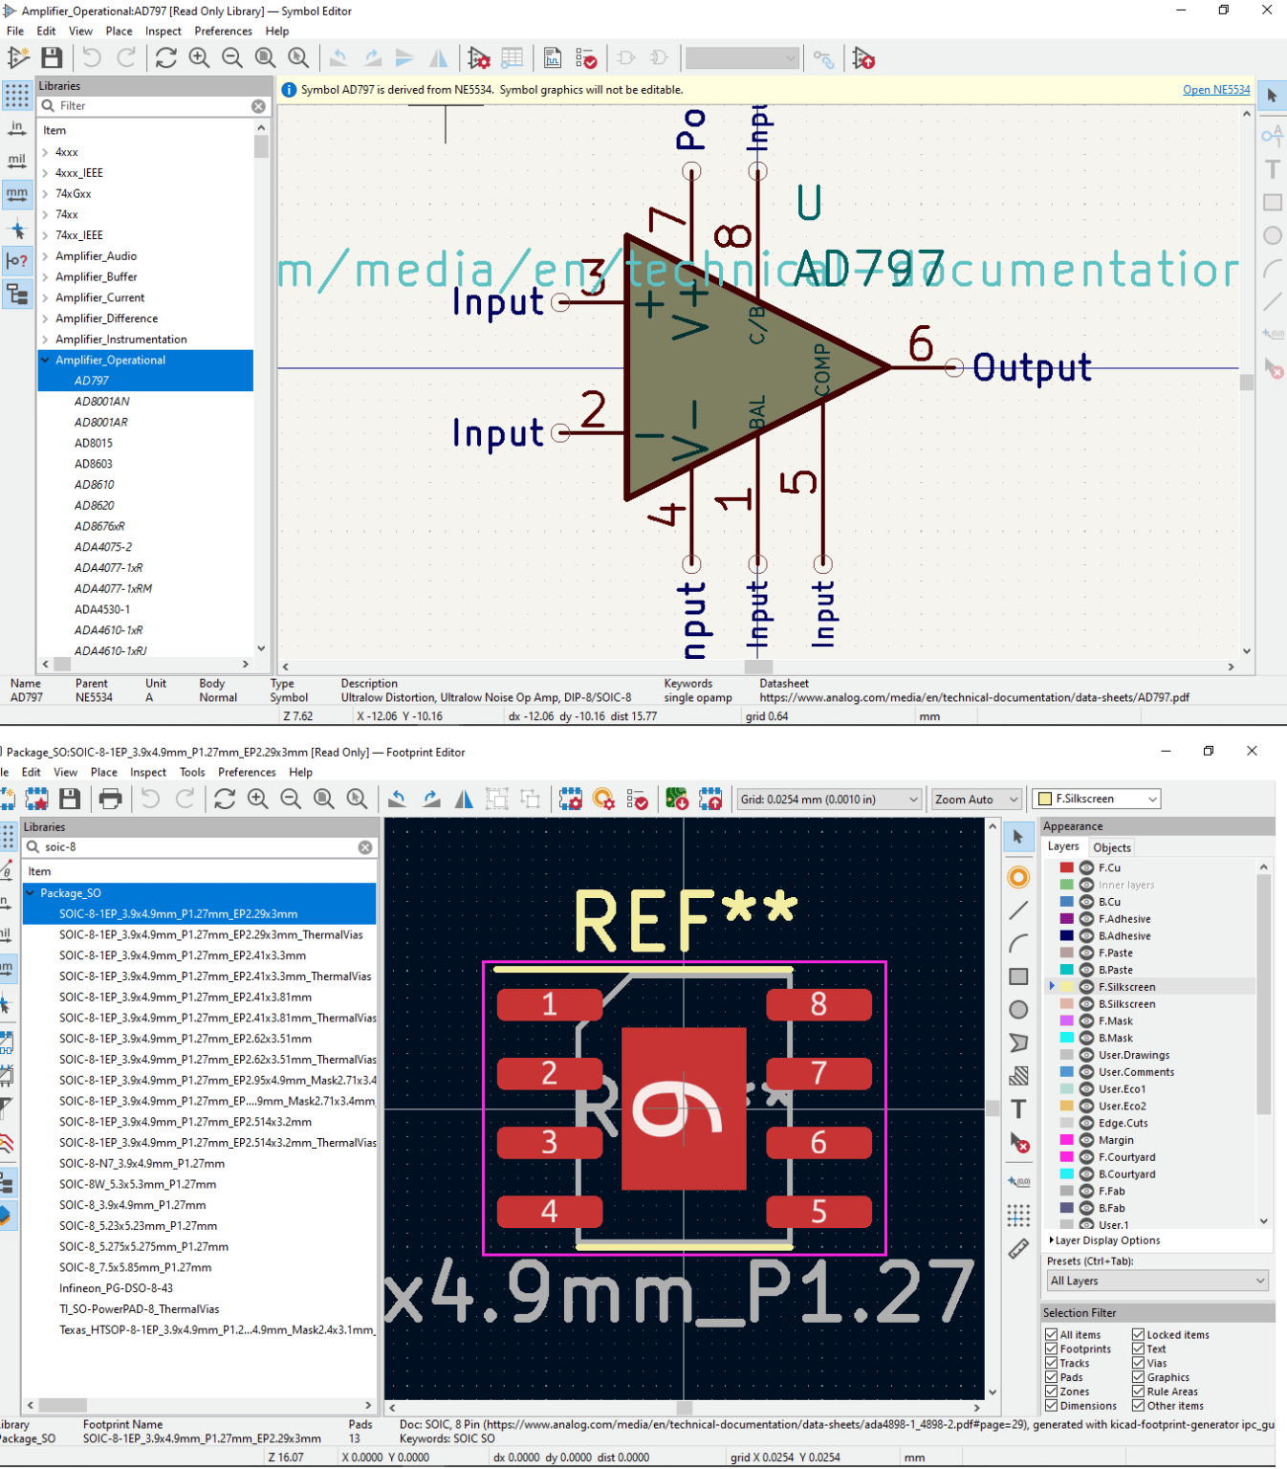Select footprint SOIC-8_3.9x4.9mm_P1.27mm
This screenshot has height=1469, width=1287.
pos(132,1205)
